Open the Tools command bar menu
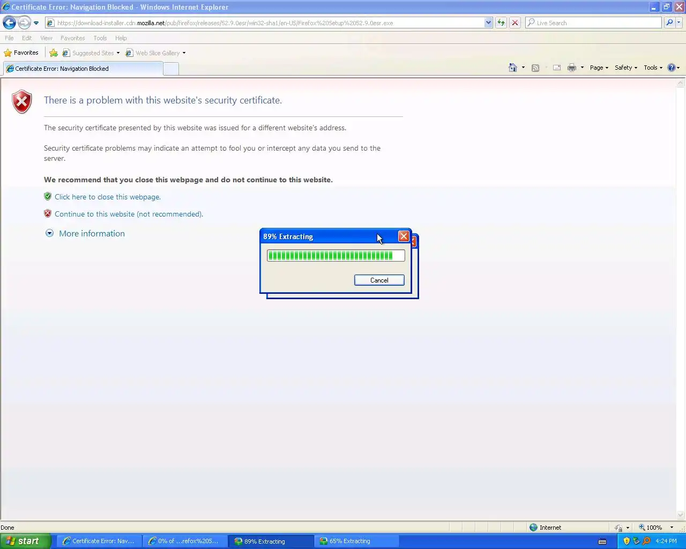Image resolution: width=686 pixels, height=549 pixels. [x=653, y=68]
